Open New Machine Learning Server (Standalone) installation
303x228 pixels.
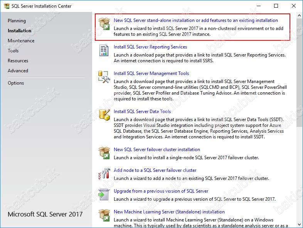169,212
